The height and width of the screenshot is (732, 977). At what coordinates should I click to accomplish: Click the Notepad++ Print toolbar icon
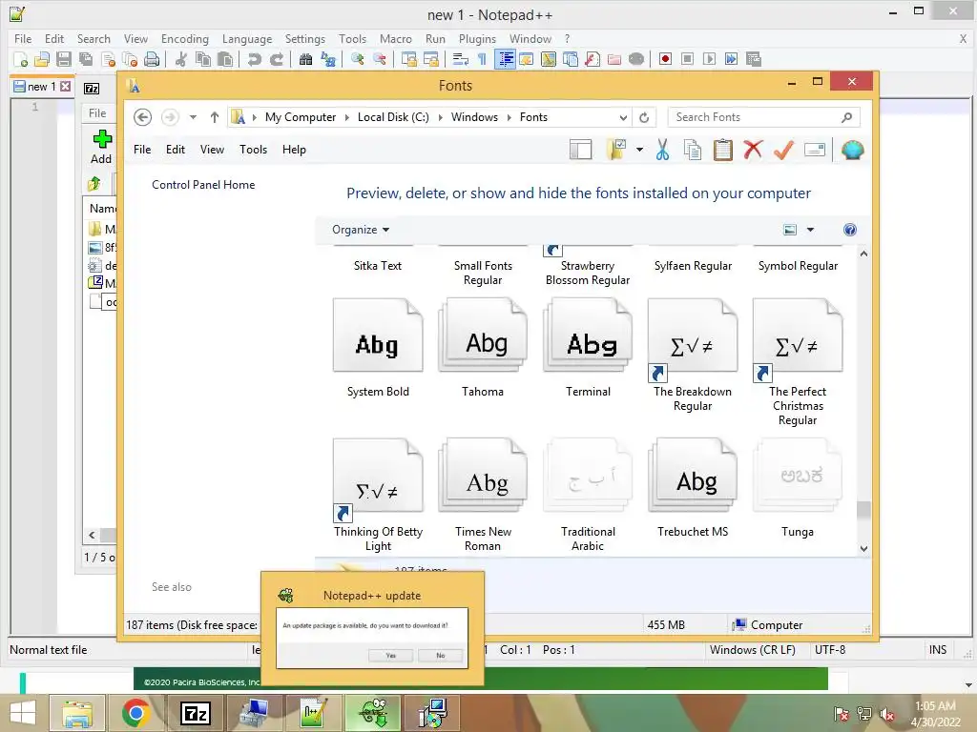(x=152, y=59)
